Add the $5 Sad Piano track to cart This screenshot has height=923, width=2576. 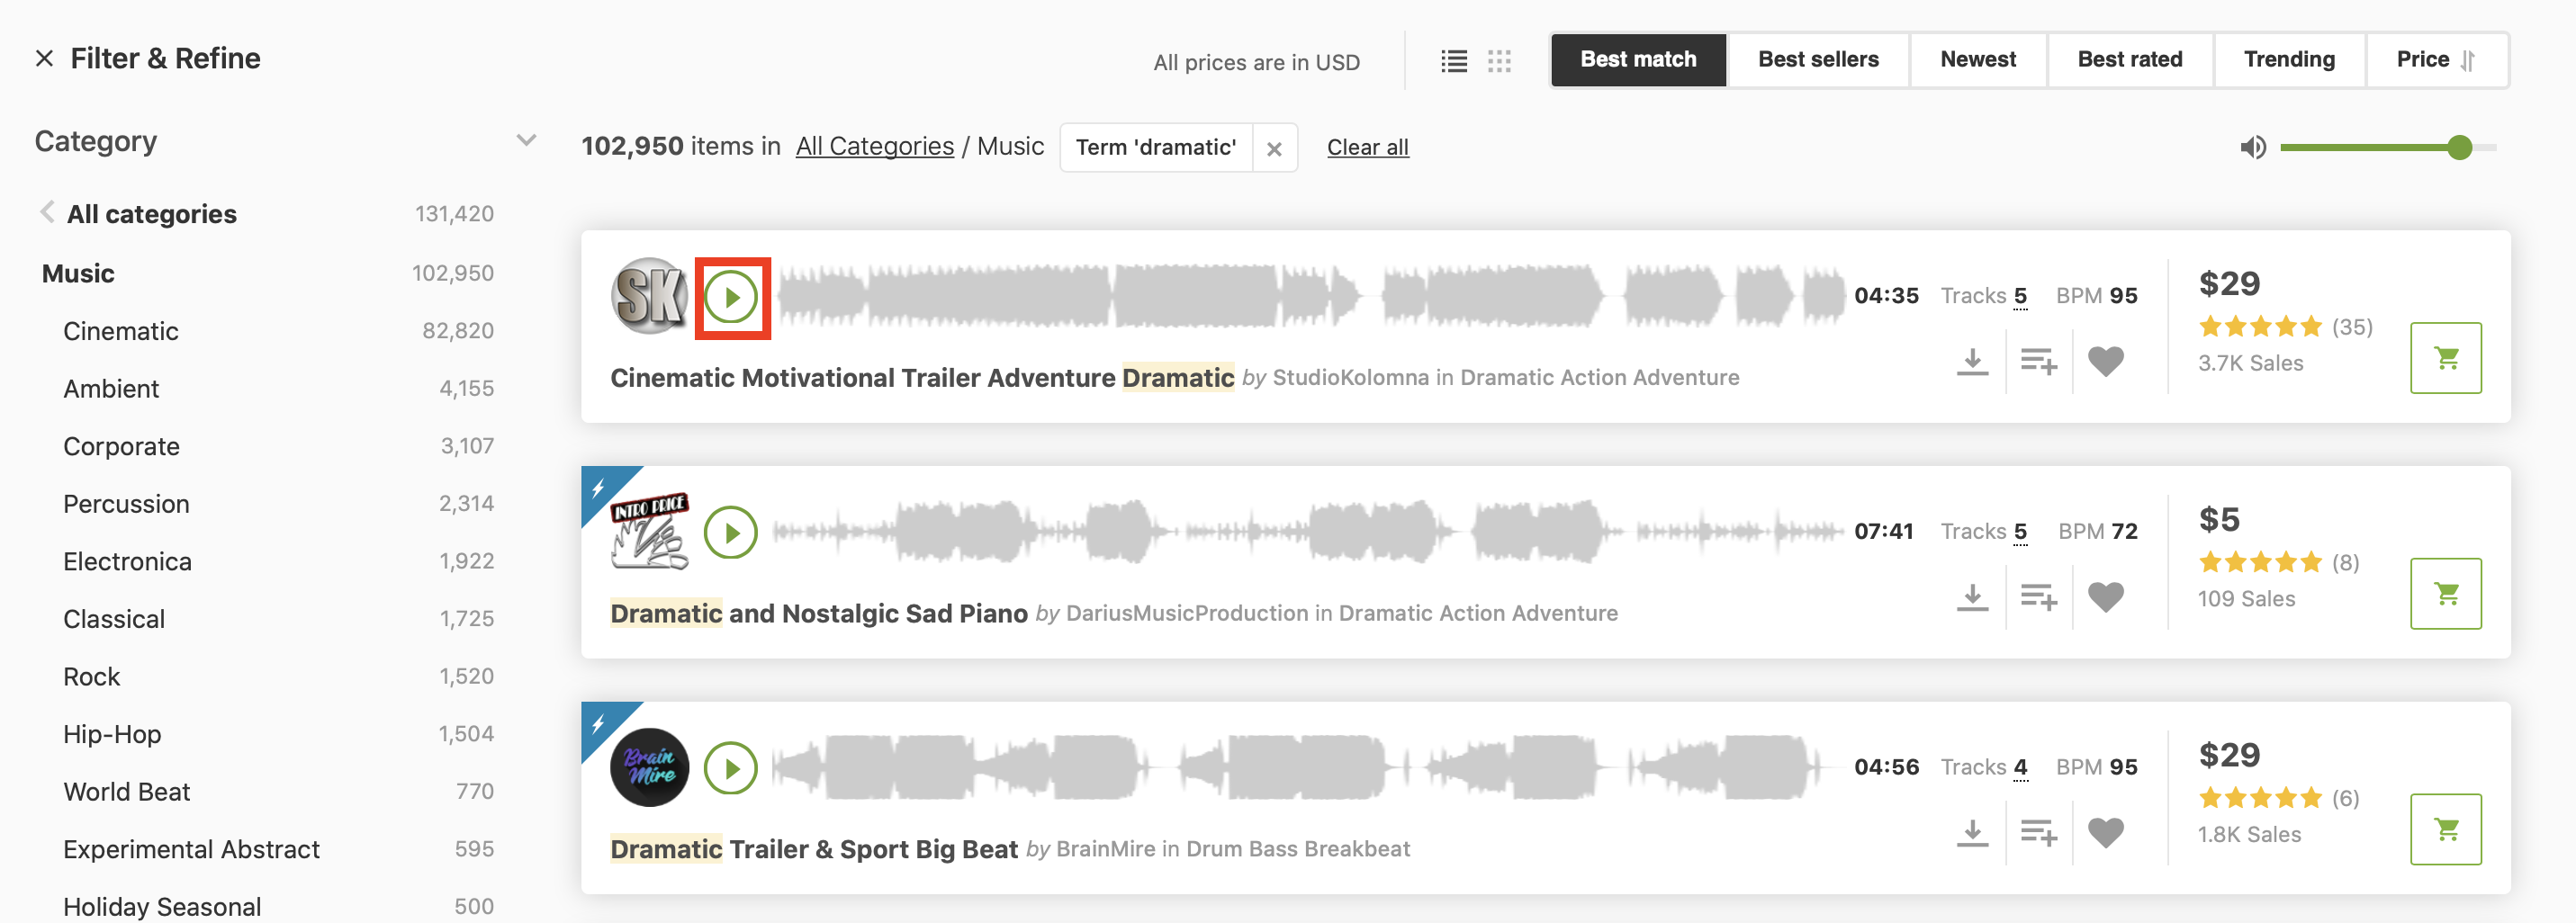(x=2445, y=594)
